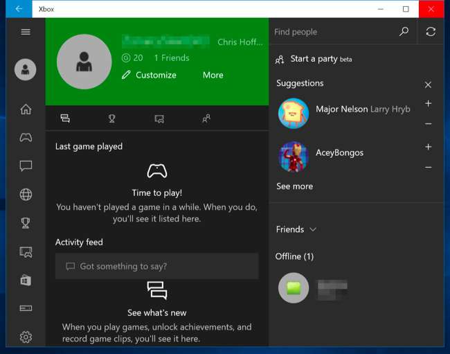450x354 pixels.
Task: Switch to the Achievements tab on profile
Action: [x=112, y=118]
